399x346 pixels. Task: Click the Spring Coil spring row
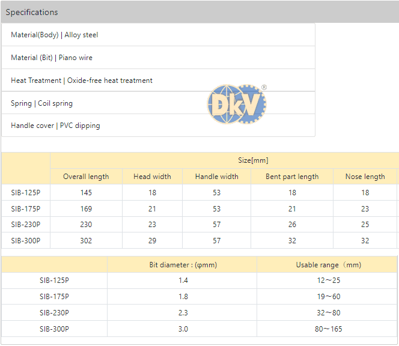41,103
